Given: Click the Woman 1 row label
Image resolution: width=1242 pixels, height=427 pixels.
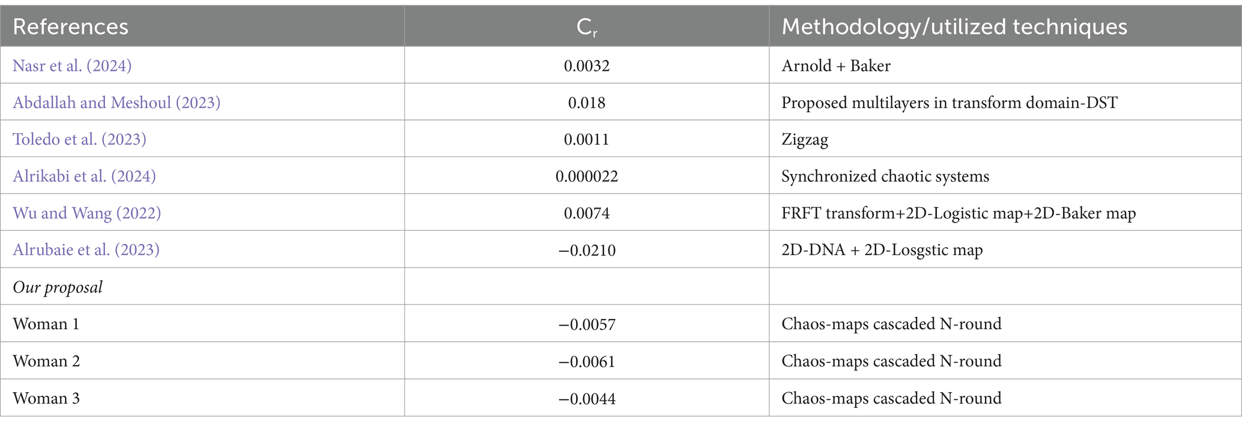Looking at the screenshot, I should point(46,324).
